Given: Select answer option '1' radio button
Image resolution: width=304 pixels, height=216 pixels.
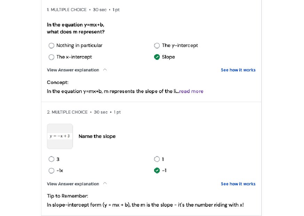Looking at the screenshot, I should (157, 159).
